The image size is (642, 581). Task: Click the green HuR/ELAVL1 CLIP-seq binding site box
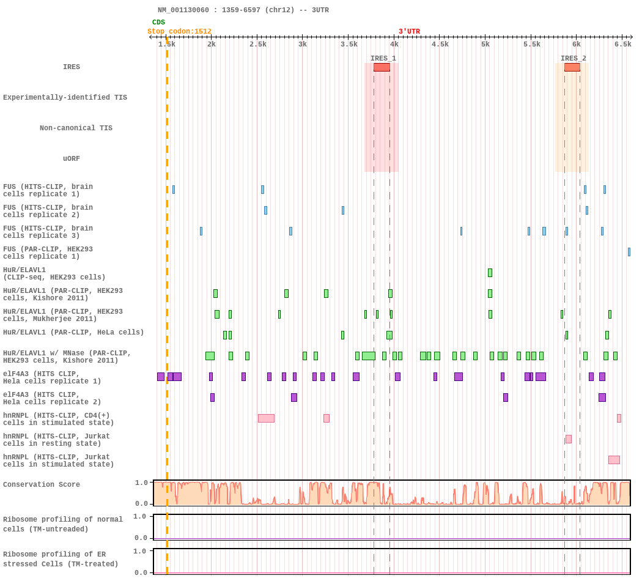pos(490,273)
